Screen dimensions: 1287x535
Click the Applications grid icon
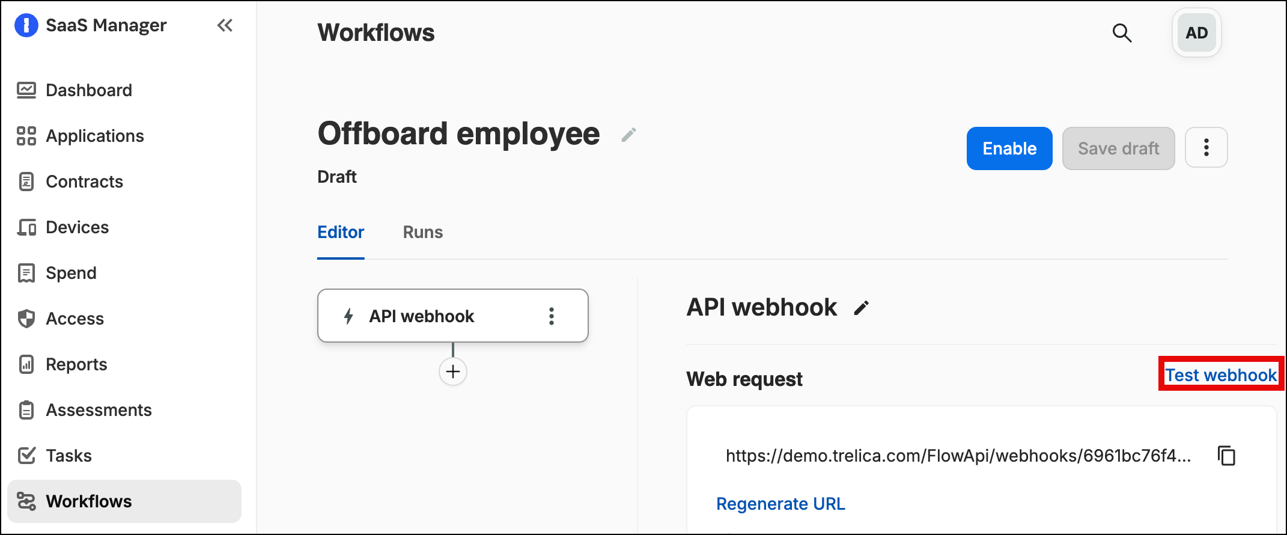pos(26,136)
